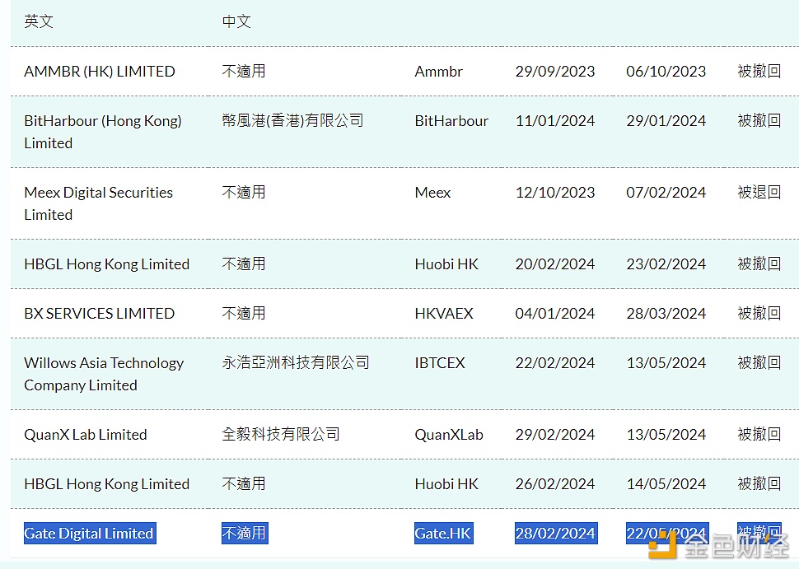Image resolution: width=799 pixels, height=569 pixels.
Task: Click date 22/02/2024
Action: pyautogui.click(x=555, y=363)
